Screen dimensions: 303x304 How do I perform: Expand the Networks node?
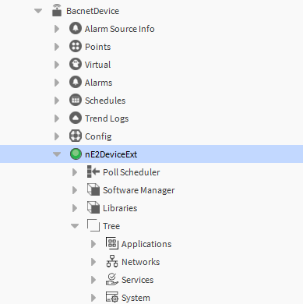[93, 262]
